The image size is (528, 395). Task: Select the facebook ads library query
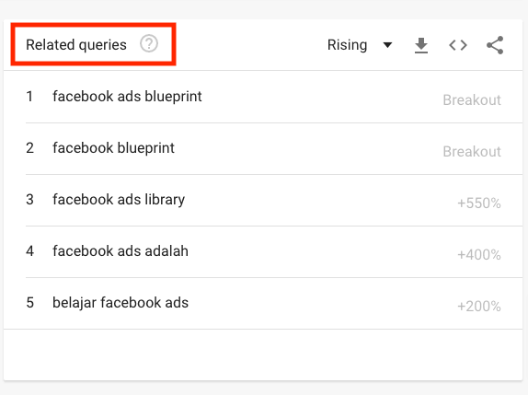pyautogui.click(x=119, y=200)
